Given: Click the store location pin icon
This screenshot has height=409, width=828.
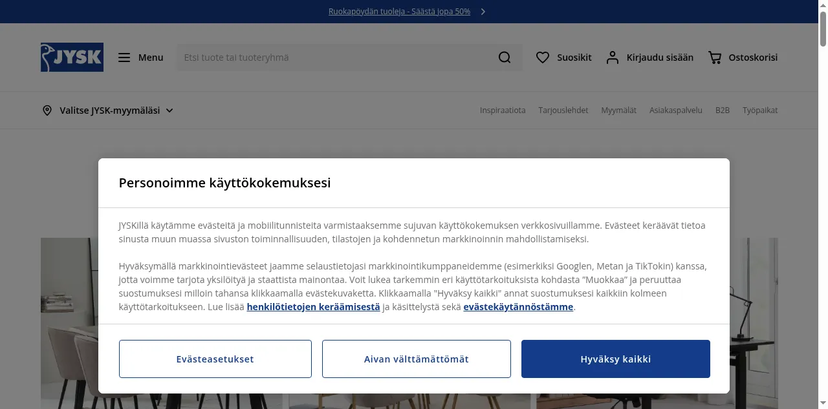Looking at the screenshot, I should coord(47,110).
